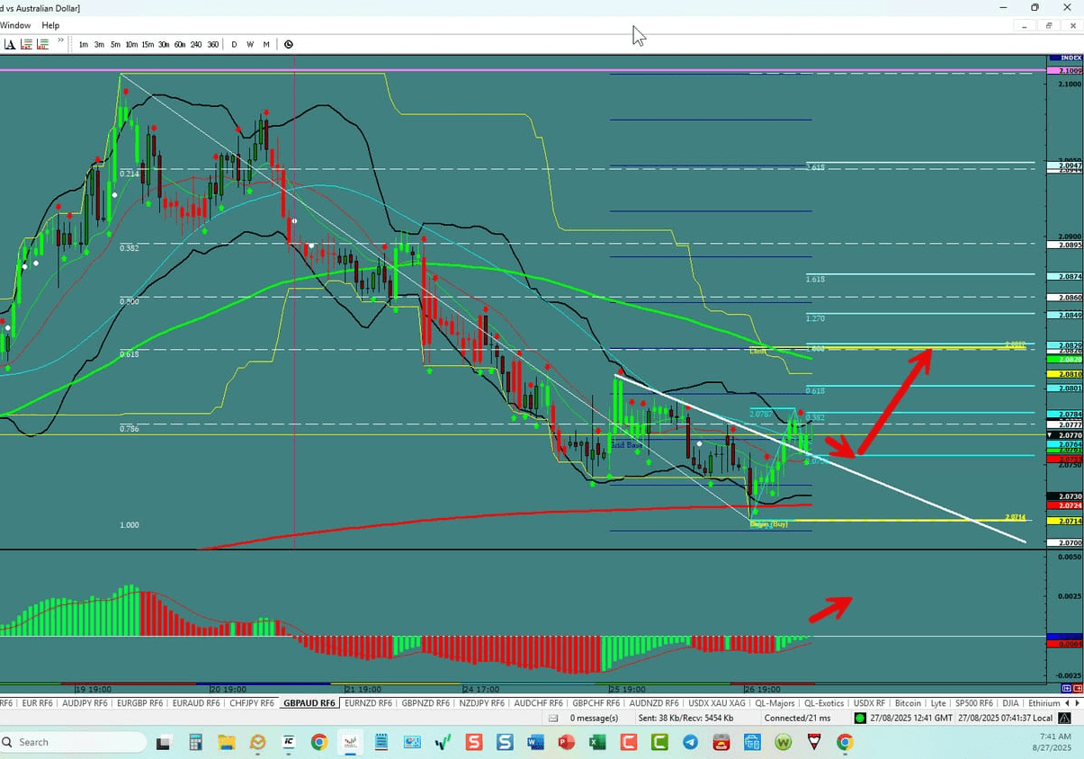Enable the Weekly timeframe view
This screenshot has height=759, width=1084.
[250, 43]
